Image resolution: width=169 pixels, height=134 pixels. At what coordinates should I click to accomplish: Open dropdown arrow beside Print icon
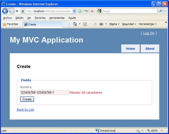pos(106,24)
